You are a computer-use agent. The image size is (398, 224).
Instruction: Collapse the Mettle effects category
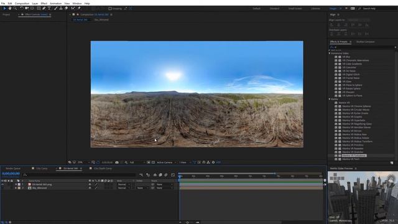(330, 99)
